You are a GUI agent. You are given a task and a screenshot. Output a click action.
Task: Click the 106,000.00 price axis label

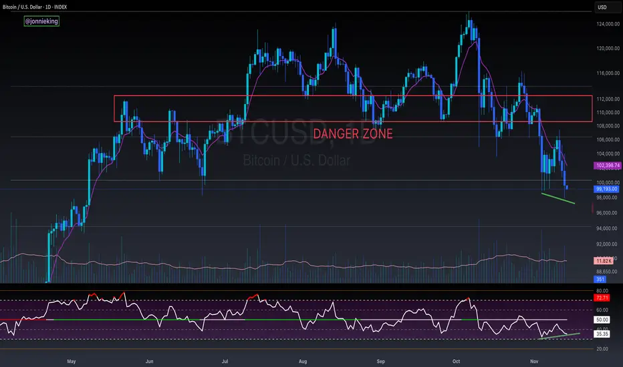pos(608,139)
